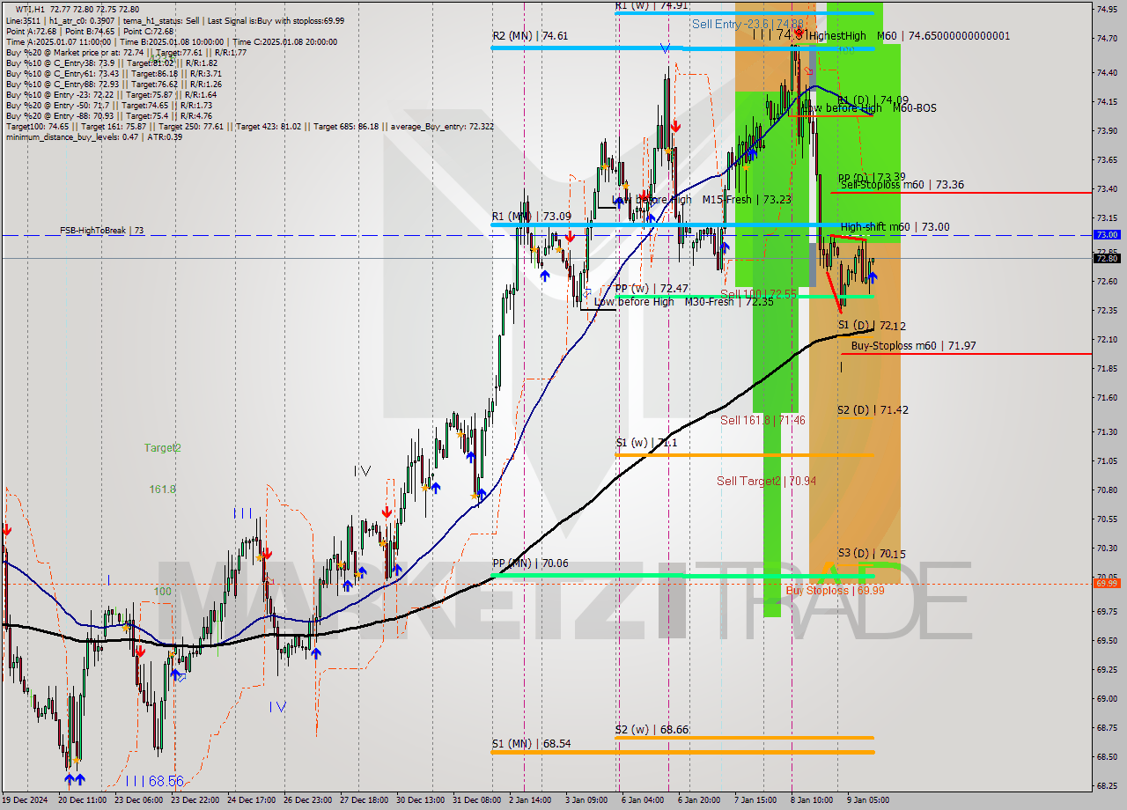The width and height of the screenshot is (1127, 810).
Task: Select the 'PP (w) | 72.47' label
Action: pyautogui.click(x=652, y=288)
